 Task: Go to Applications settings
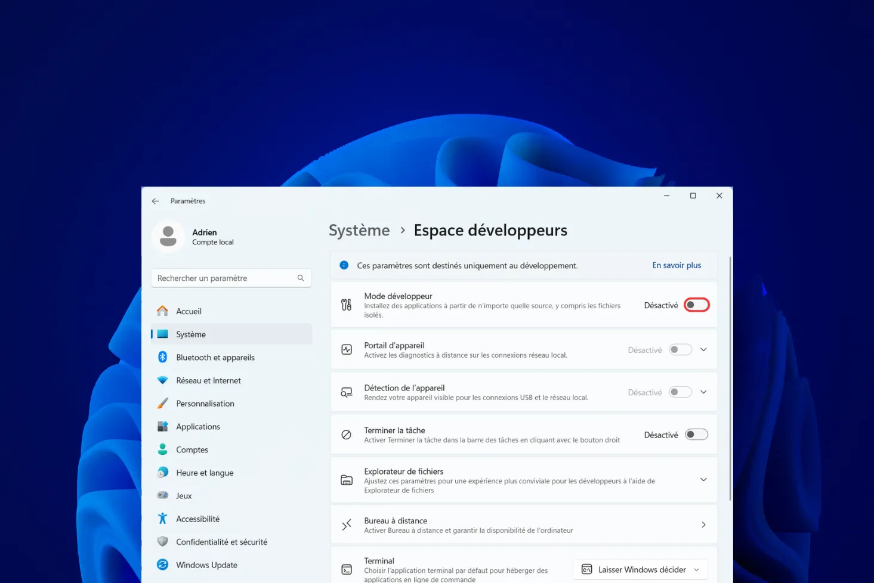231,427
